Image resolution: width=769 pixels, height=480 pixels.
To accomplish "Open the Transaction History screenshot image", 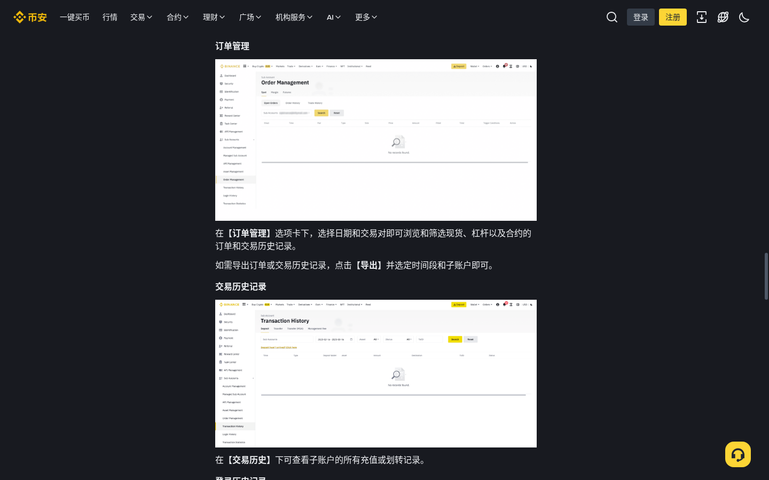I will click(x=376, y=373).
